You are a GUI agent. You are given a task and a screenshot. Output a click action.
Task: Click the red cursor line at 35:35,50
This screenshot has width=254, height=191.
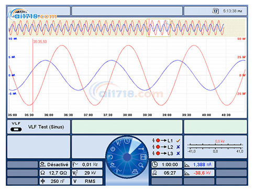(32, 75)
